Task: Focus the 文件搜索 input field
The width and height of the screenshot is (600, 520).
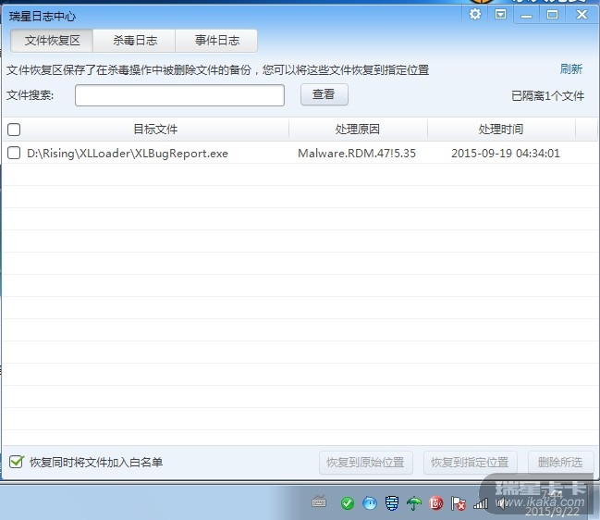Action: pyautogui.click(x=179, y=95)
